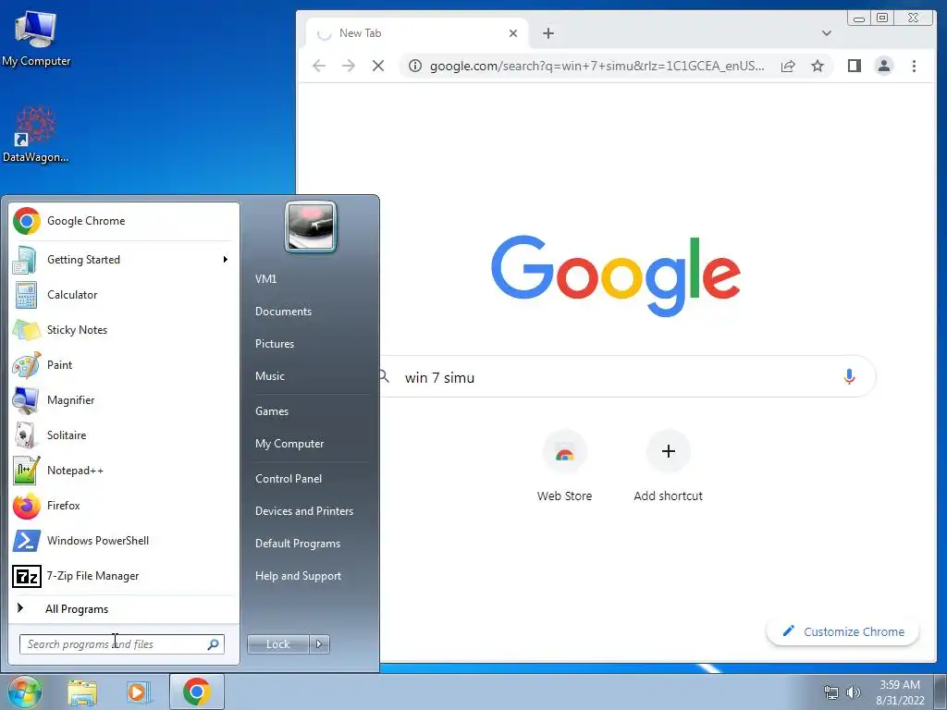947x710 pixels.
Task: Open Music from Start menu
Action: (x=270, y=376)
